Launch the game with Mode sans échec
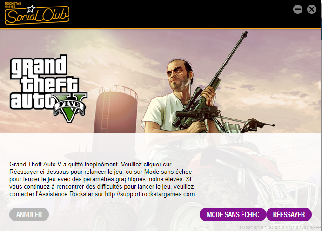322x231 pixels. (233, 215)
